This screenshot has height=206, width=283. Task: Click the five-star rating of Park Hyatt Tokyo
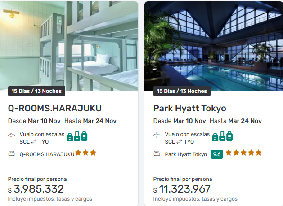coord(243,153)
